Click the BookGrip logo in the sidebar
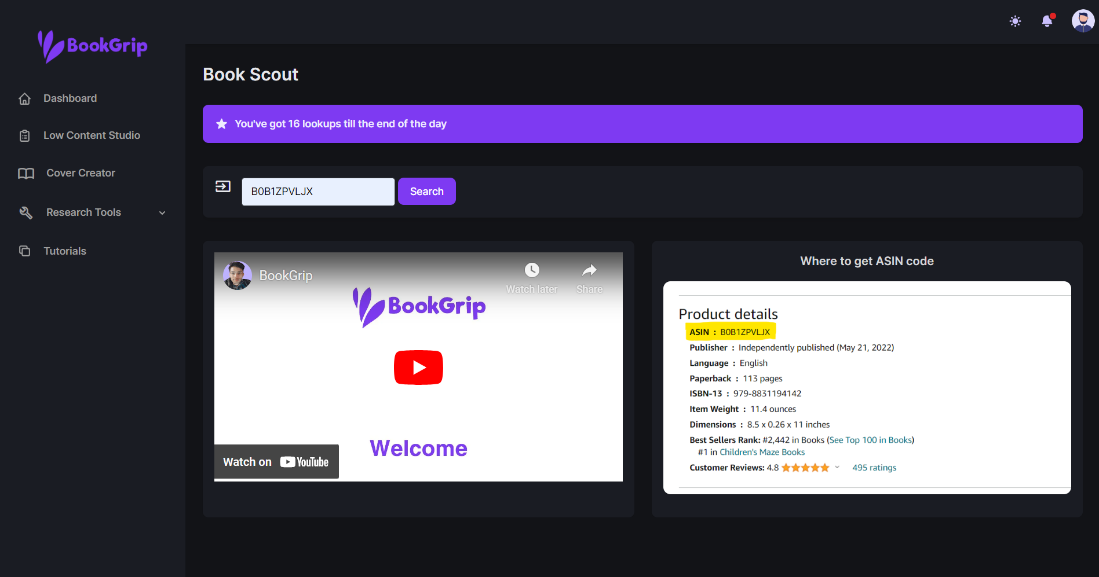This screenshot has width=1099, height=577. pos(93,46)
